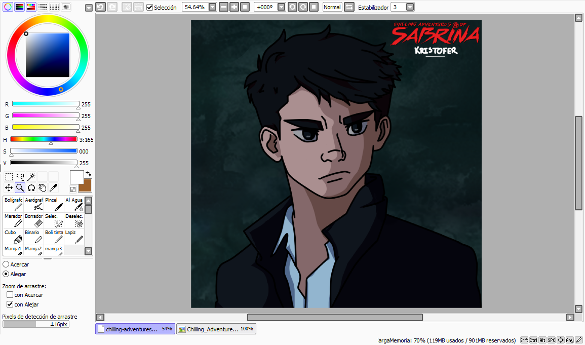The width and height of the screenshot is (585, 345).
Task: Choose the Pincel brush
Action: (54, 204)
